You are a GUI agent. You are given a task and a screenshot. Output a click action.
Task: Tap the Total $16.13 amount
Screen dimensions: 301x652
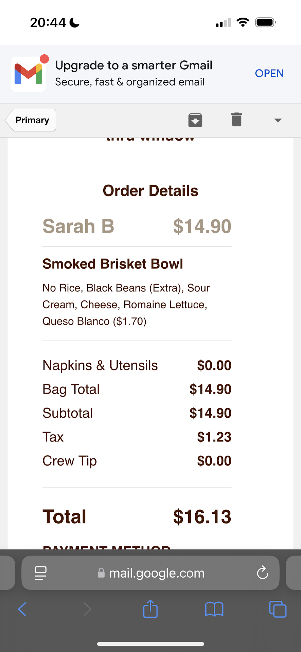click(202, 517)
